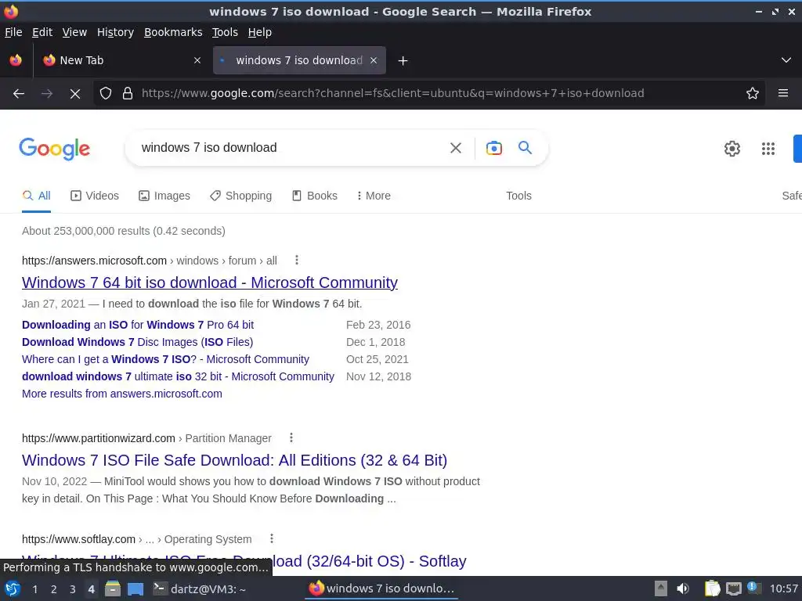Open Download Windows 7 Disc Images link
This screenshot has width=802, height=601.
click(138, 342)
